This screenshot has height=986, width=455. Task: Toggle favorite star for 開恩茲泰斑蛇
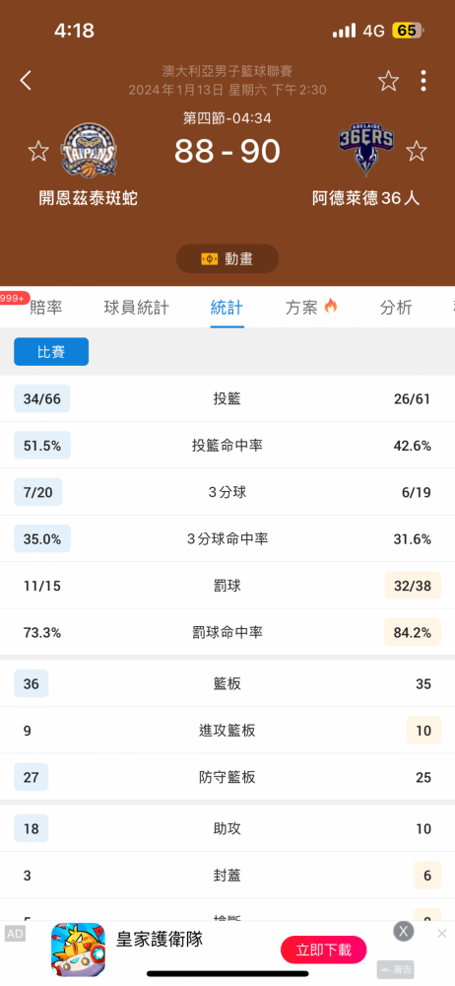point(38,151)
